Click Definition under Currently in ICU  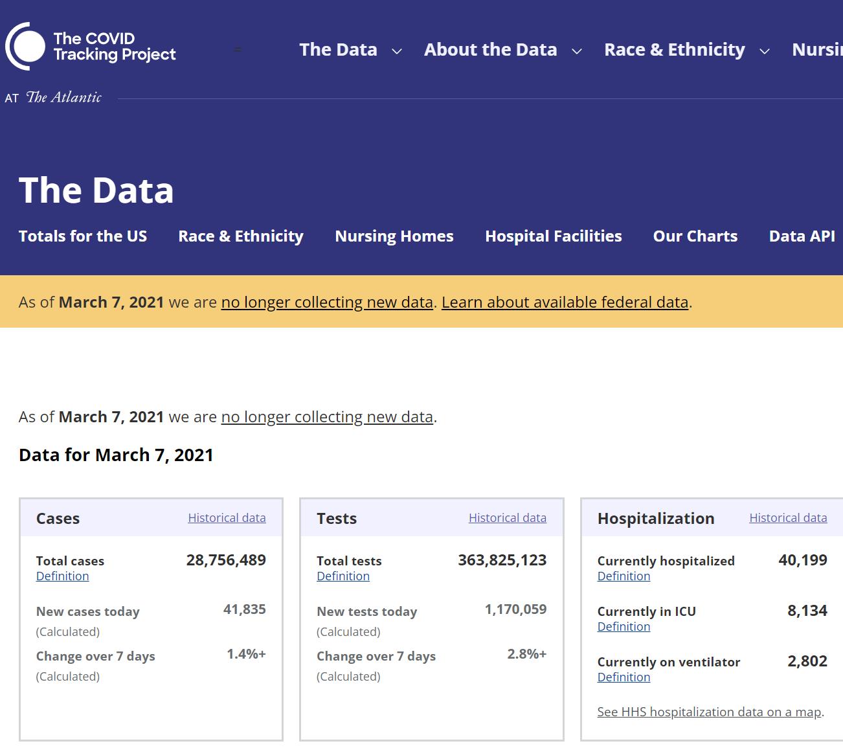[x=624, y=627]
